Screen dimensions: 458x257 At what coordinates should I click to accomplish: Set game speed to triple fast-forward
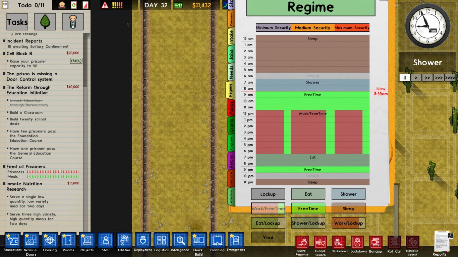click(x=439, y=78)
